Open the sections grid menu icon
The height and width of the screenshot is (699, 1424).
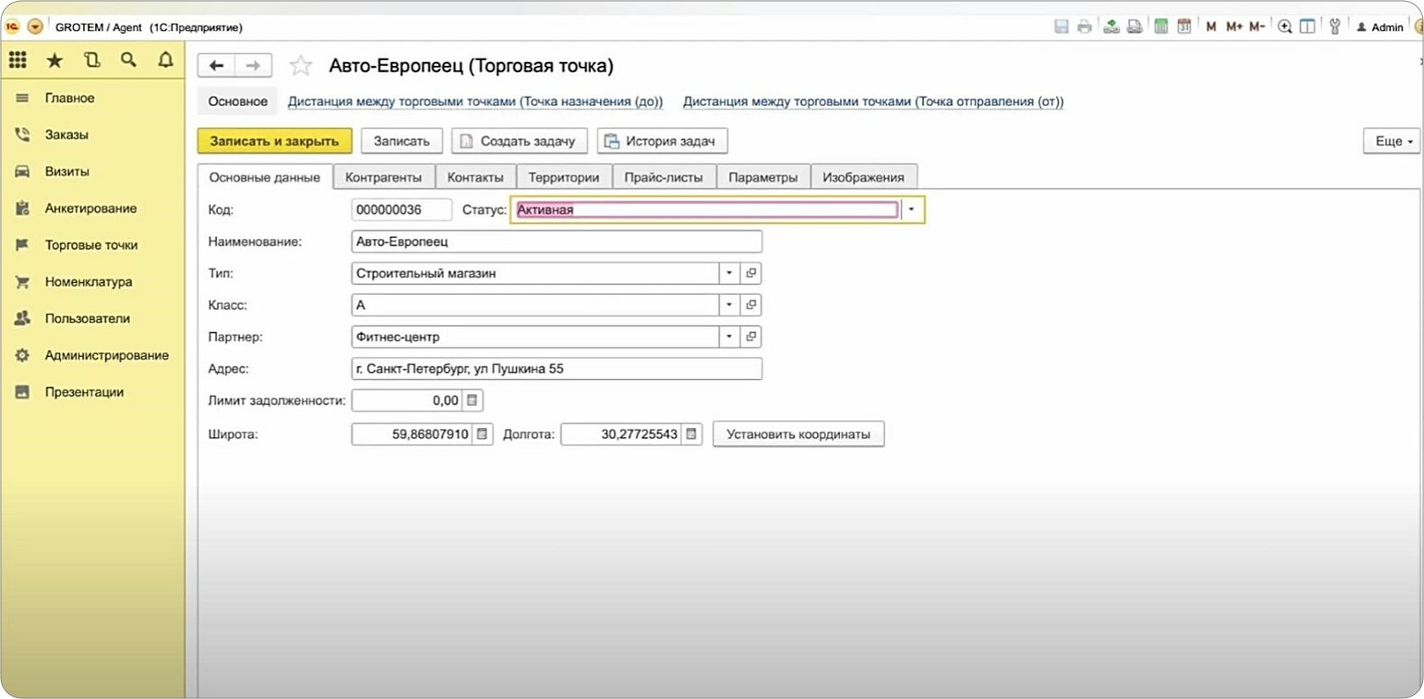click(18, 59)
